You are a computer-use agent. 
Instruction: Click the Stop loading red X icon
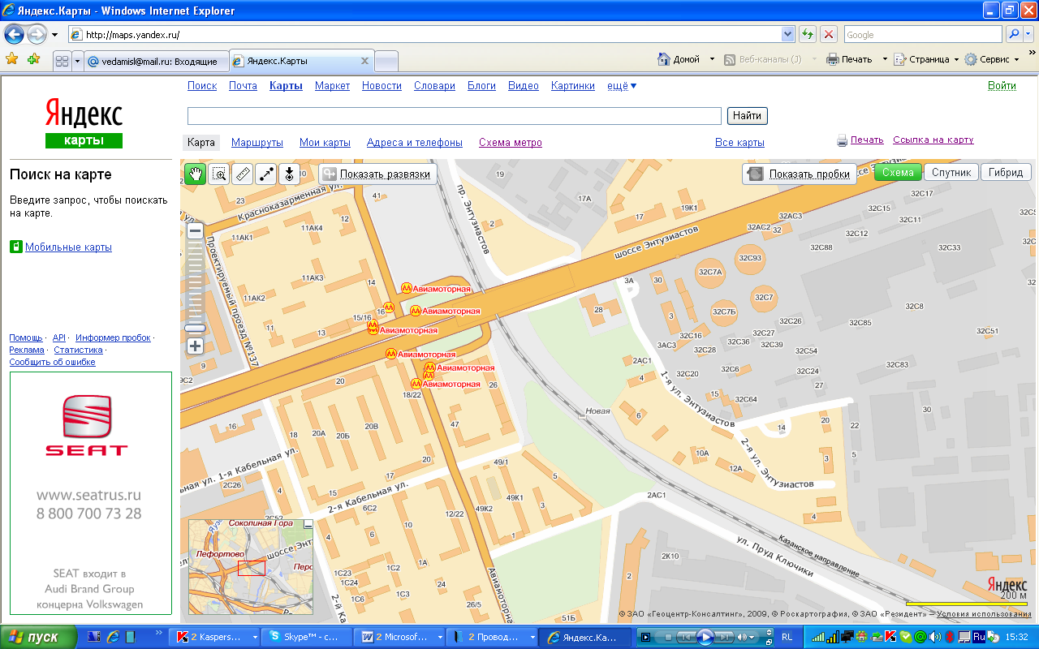[828, 34]
